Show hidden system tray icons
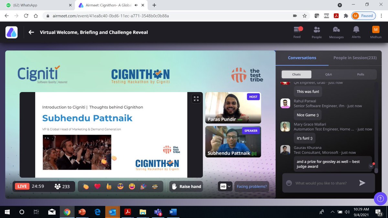 coord(332,212)
